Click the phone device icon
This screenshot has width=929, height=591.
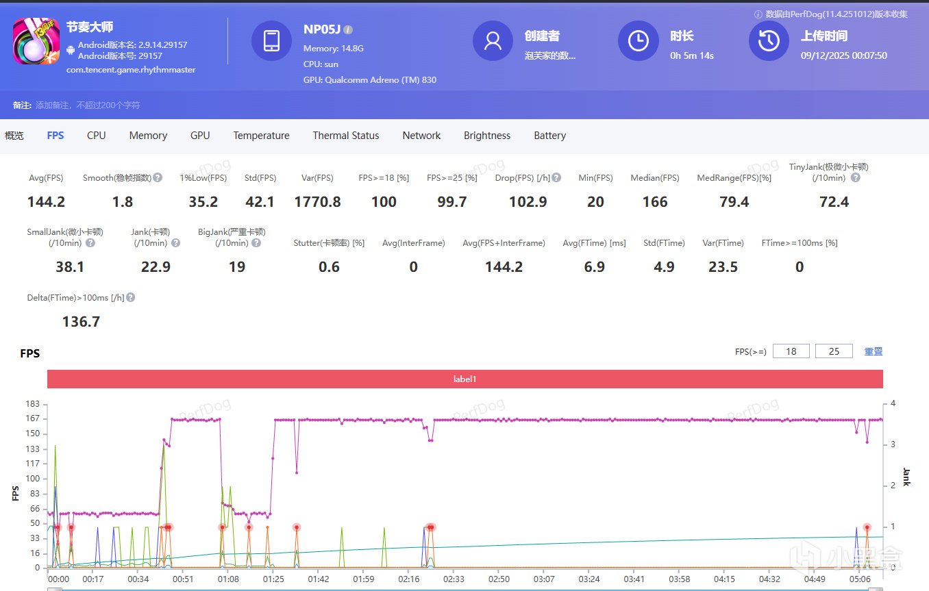[271, 40]
